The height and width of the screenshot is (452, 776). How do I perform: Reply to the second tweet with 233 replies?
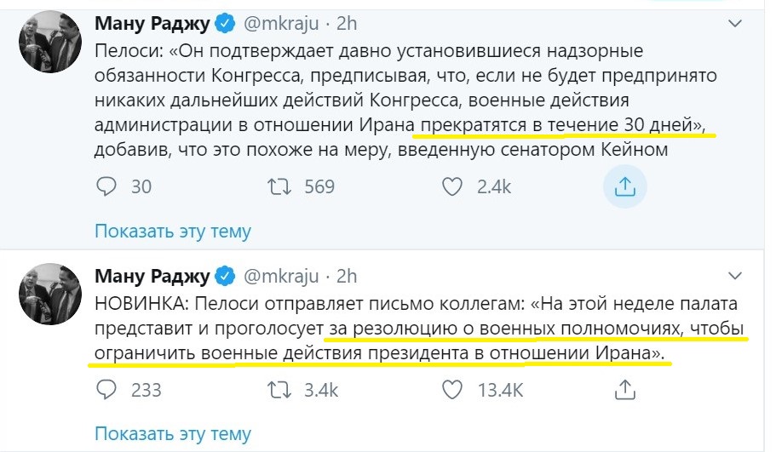[107, 390]
